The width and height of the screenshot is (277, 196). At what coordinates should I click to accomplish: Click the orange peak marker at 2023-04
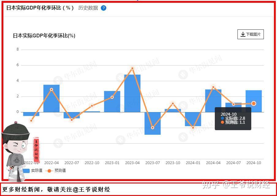click(x=132, y=68)
